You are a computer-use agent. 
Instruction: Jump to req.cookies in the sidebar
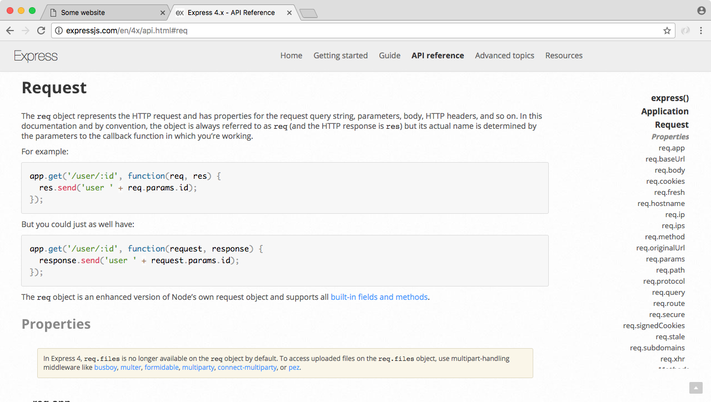click(665, 181)
